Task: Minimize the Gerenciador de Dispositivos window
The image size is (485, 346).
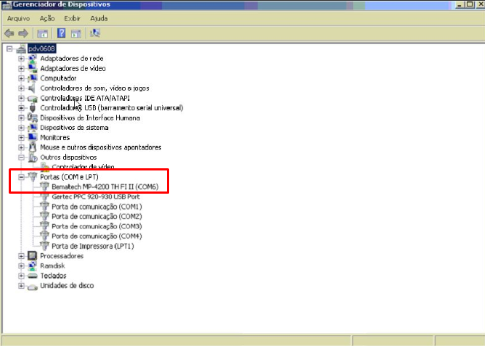Action: pyautogui.click(x=460, y=4)
